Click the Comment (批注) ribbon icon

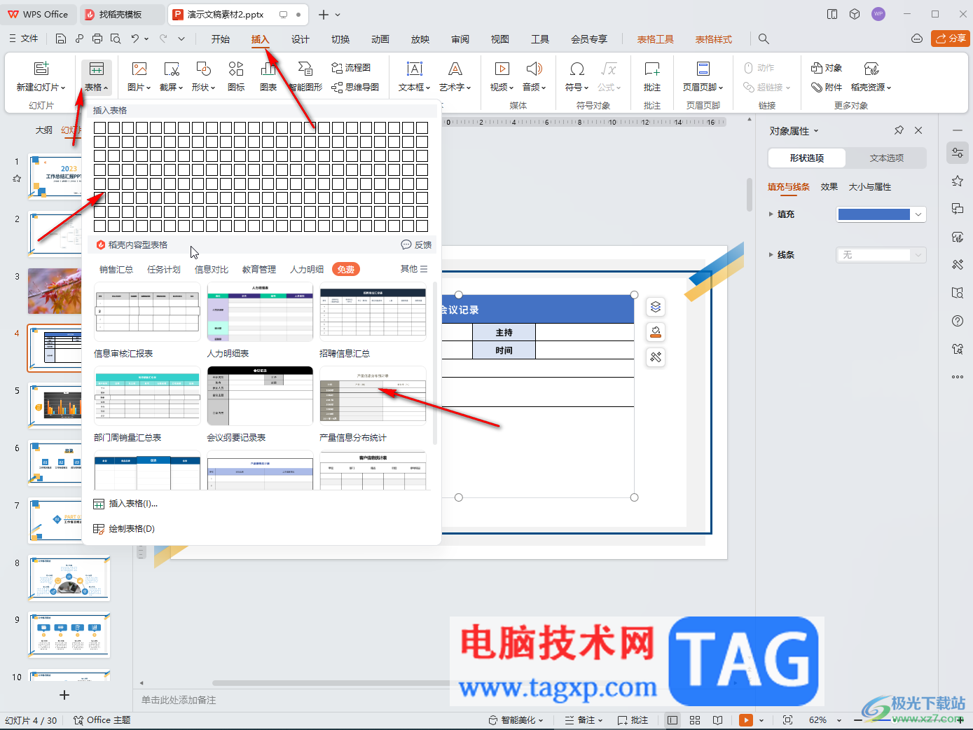652,69
